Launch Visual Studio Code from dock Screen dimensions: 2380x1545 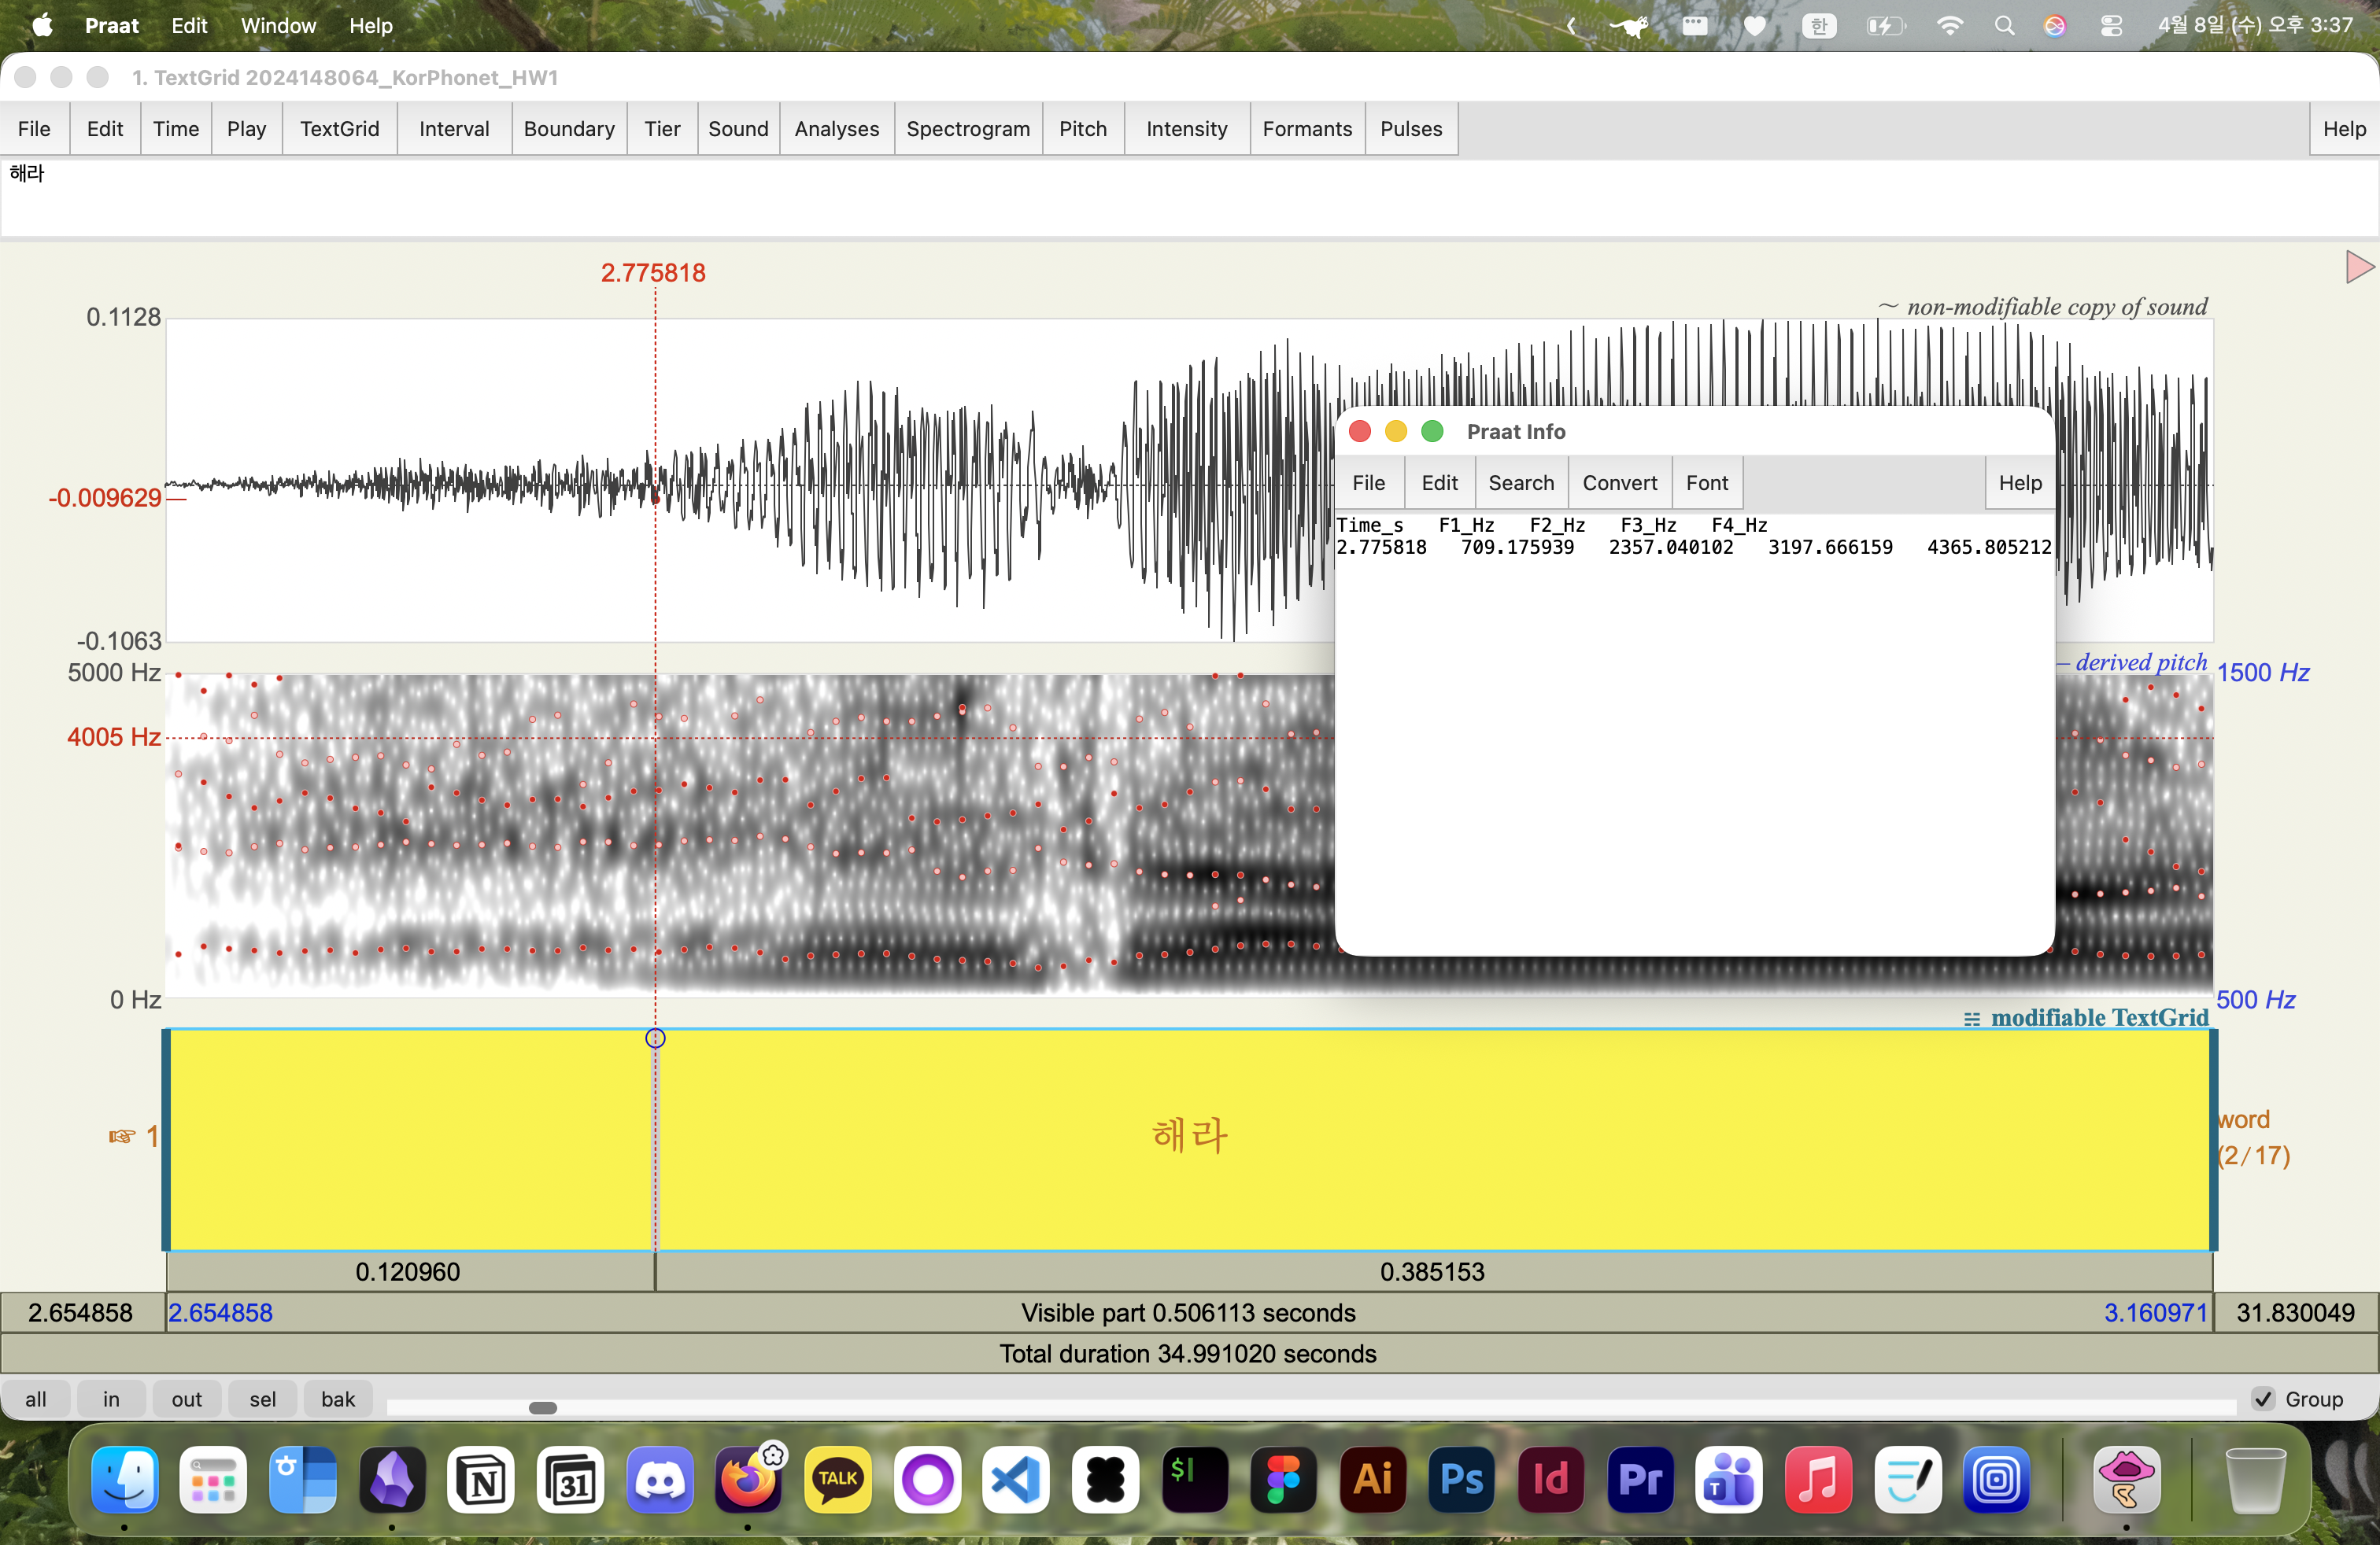coord(1016,1479)
